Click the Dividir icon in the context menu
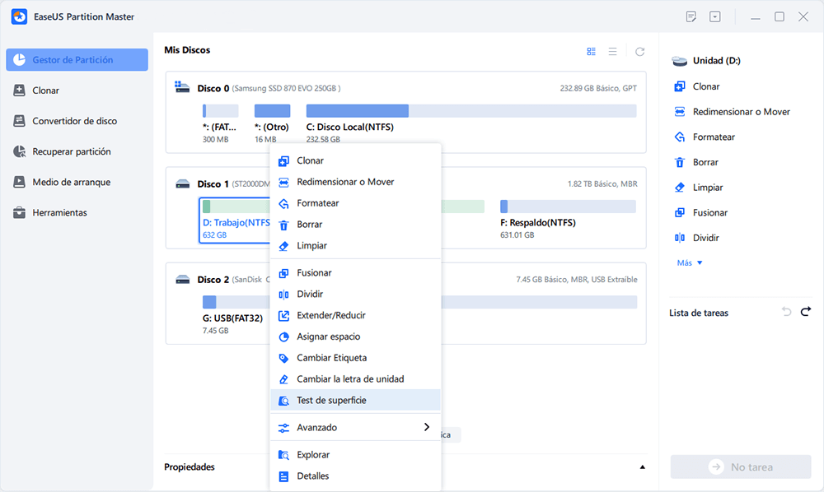 tap(283, 295)
